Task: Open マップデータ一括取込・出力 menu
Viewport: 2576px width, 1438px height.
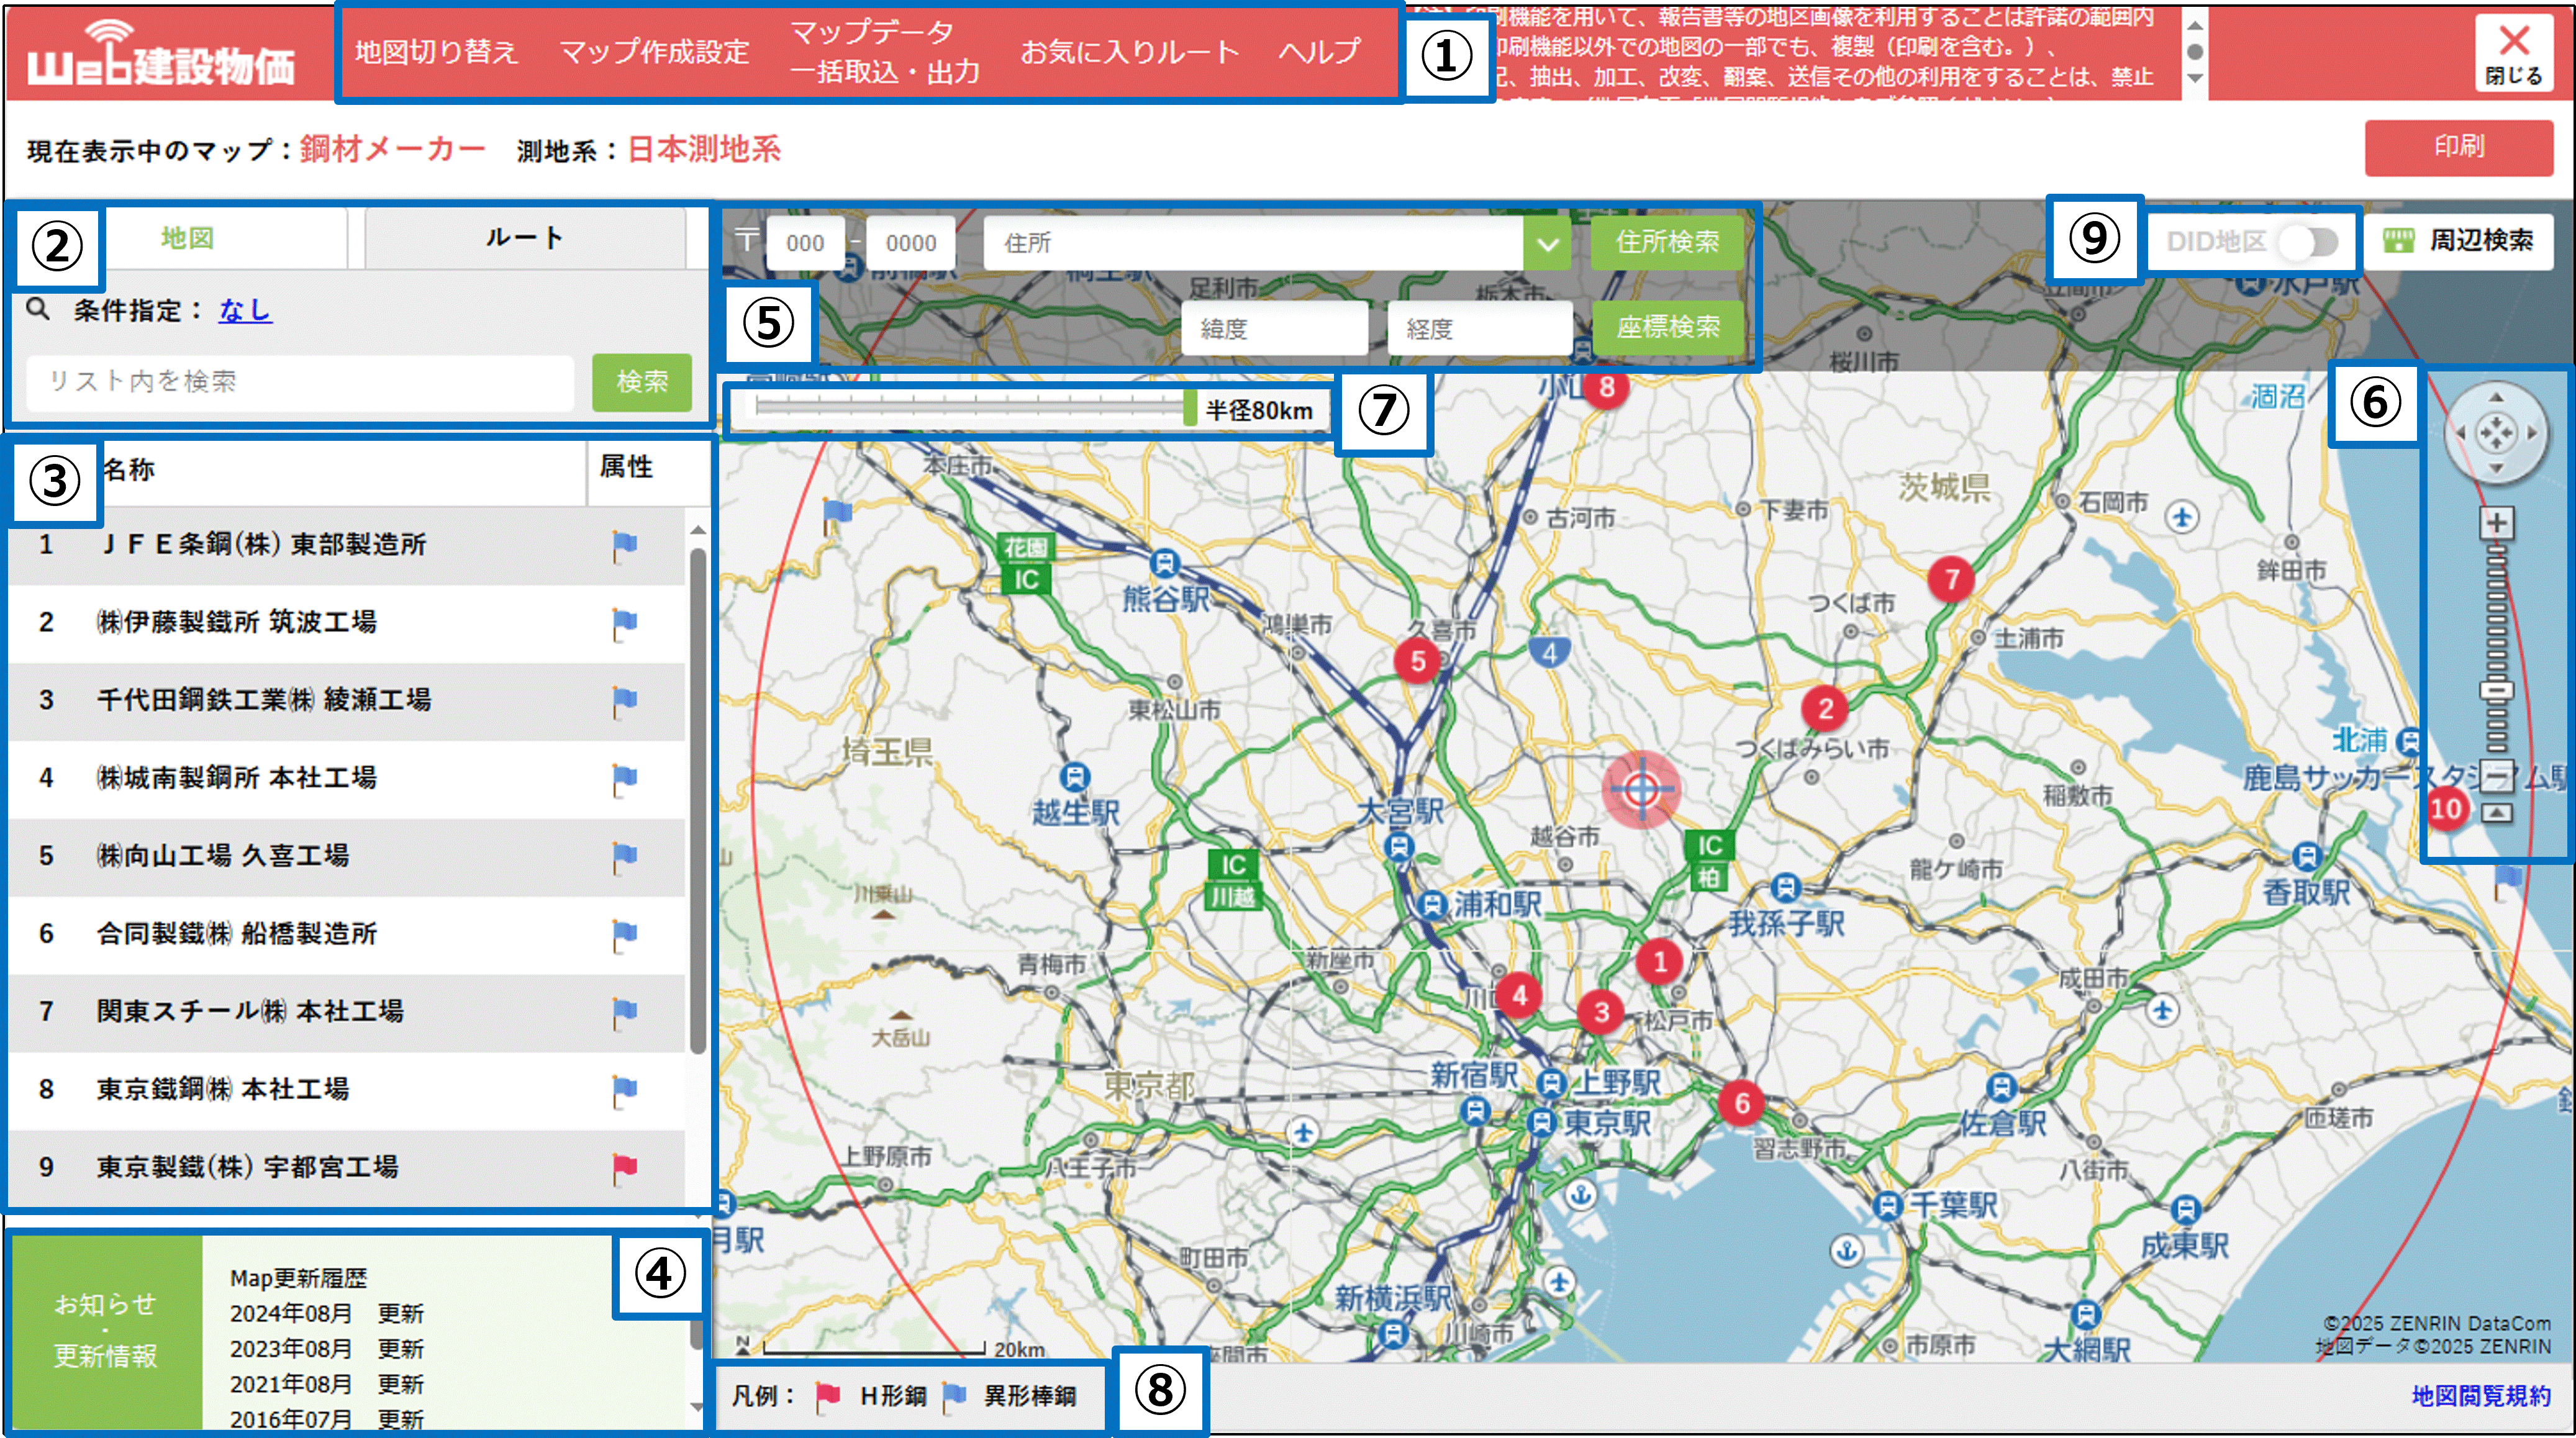Action: click(x=884, y=52)
